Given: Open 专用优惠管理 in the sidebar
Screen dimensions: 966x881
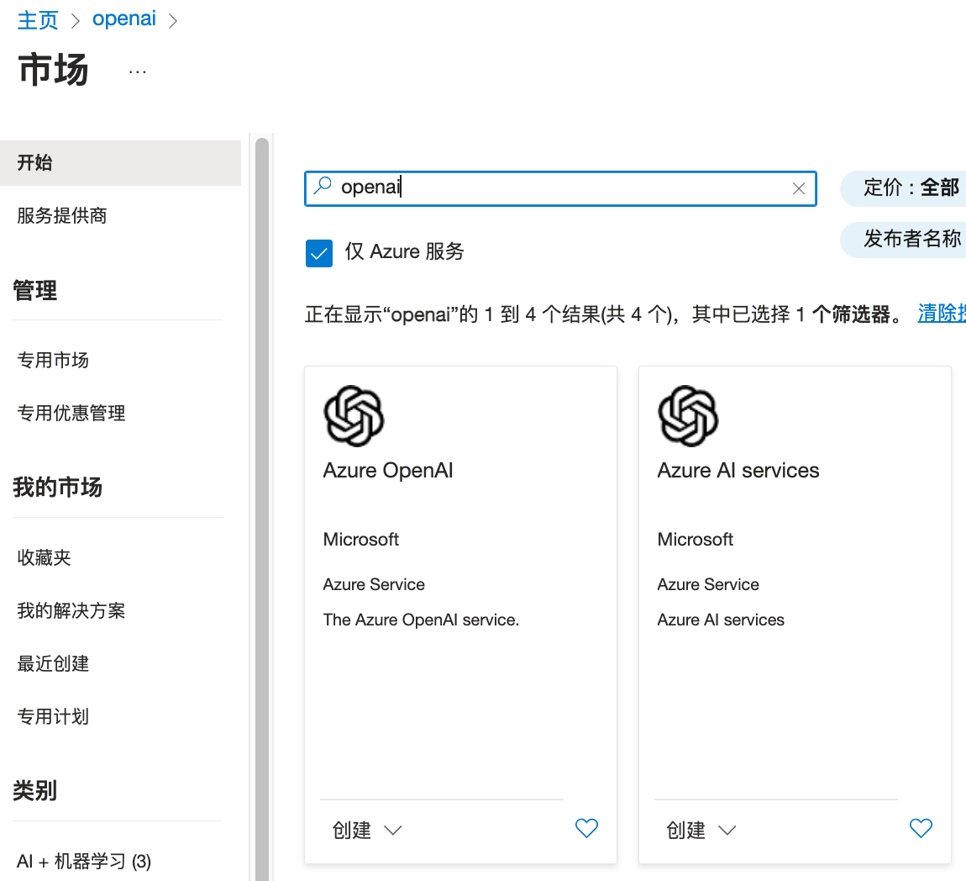Looking at the screenshot, I should [71, 413].
